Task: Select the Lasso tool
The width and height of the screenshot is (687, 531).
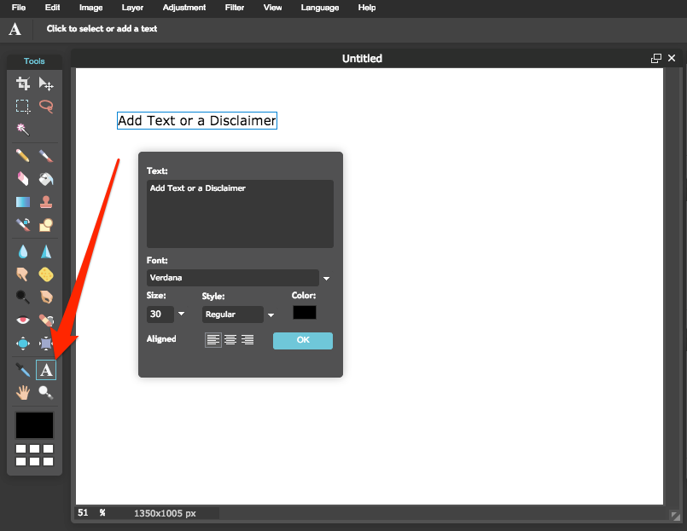Action: point(46,107)
